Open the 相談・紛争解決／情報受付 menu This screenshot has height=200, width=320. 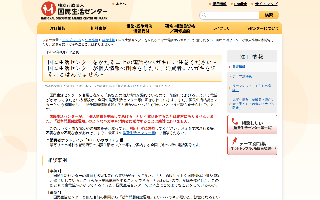[x=139, y=28]
